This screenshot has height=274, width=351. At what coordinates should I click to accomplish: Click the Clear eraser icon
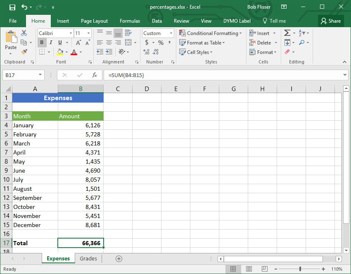click(287, 52)
